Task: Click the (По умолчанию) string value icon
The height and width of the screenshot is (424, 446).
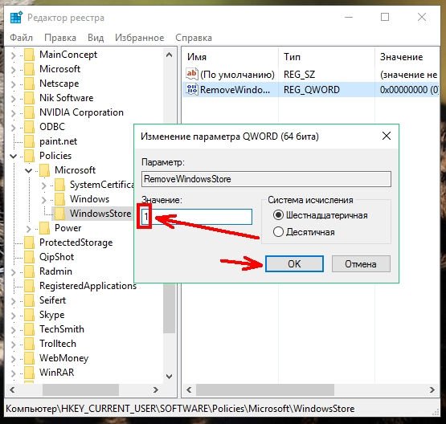Action: pyautogui.click(x=192, y=74)
